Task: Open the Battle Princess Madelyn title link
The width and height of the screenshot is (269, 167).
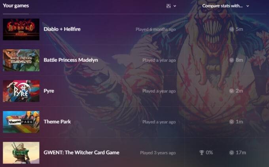Action: [71, 60]
